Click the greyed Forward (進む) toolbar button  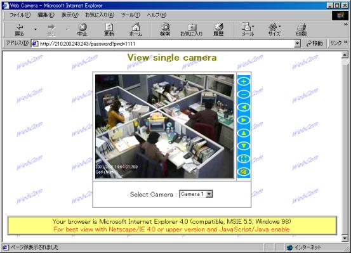(x=51, y=30)
